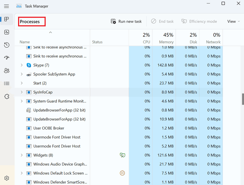Click the sort arrow above Name column

click(51, 32)
